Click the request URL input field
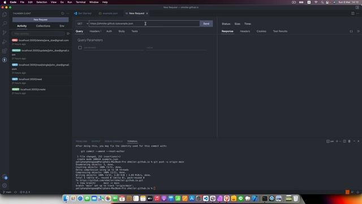This screenshot has width=362, height=204. click(x=144, y=24)
